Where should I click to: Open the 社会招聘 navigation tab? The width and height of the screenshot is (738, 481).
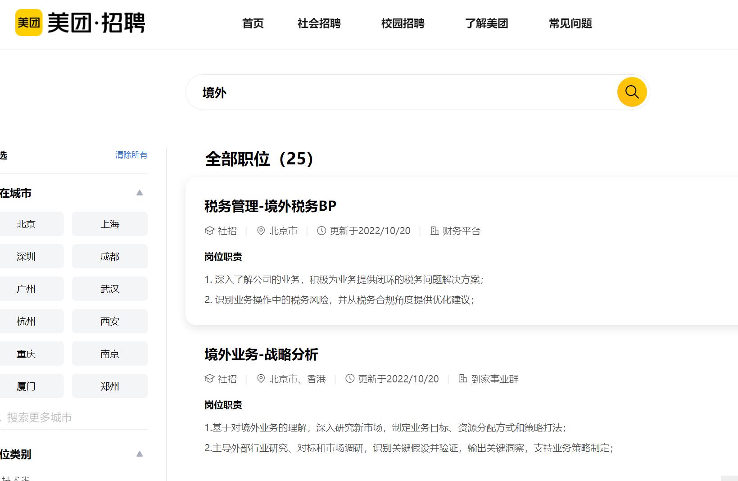(x=319, y=23)
